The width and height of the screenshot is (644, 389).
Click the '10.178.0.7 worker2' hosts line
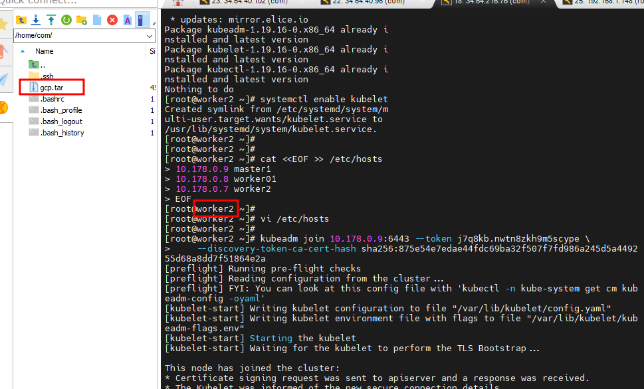coord(223,189)
